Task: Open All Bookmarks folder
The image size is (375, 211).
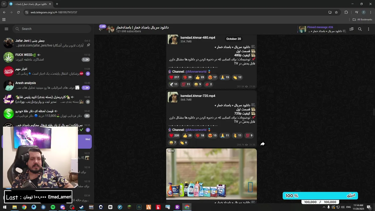Action: 362,20
